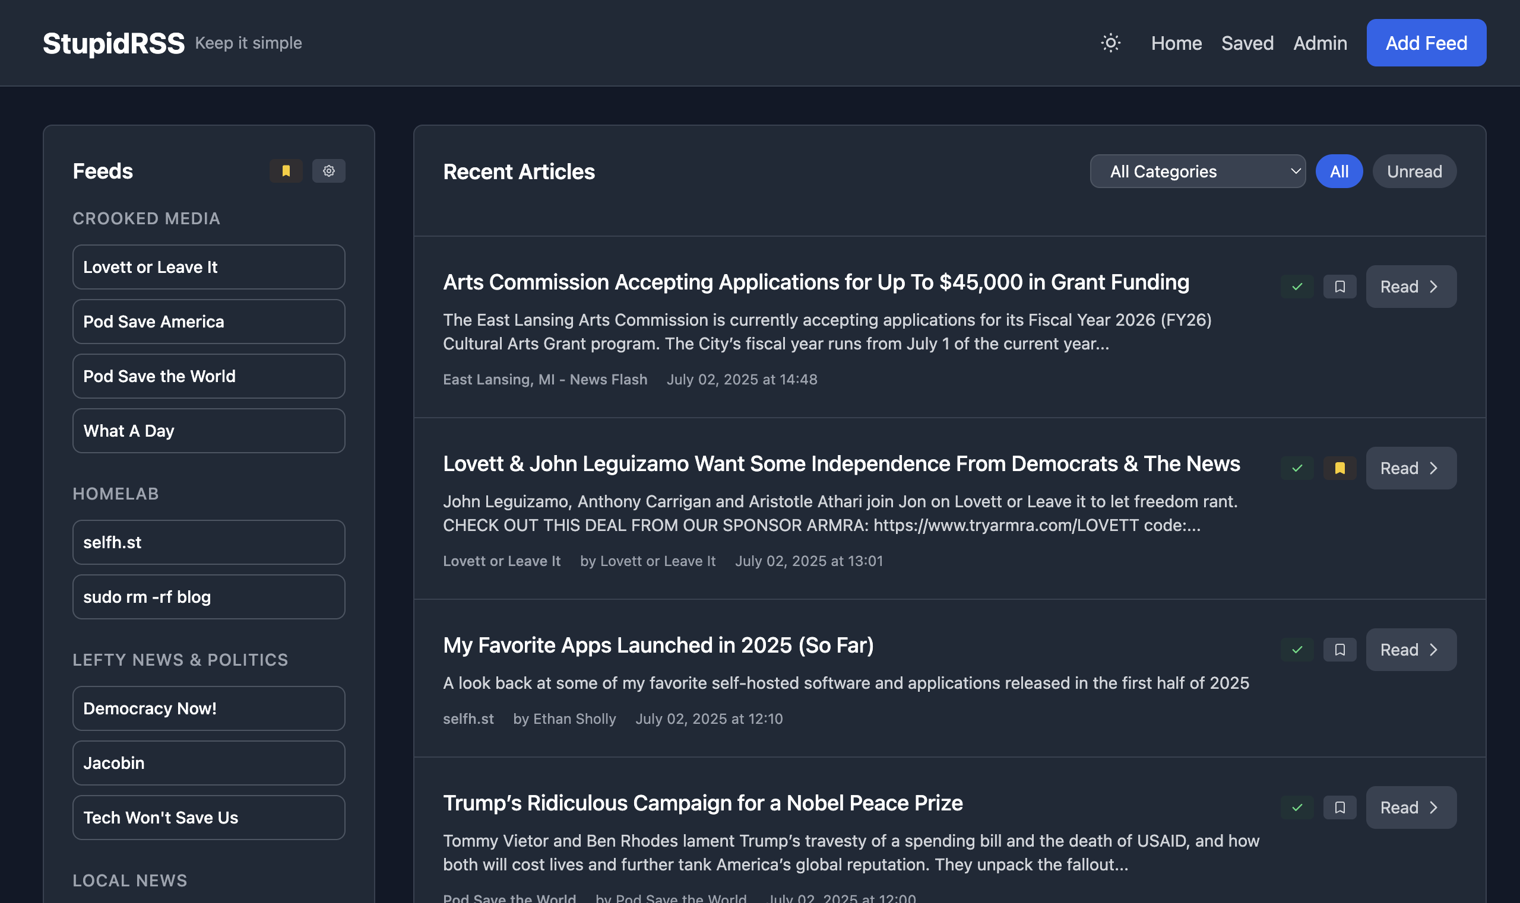The height and width of the screenshot is (903, 1520).
Task: Open My Favorite Apps Launched in 2025 title
Action: (x=658, y=645)
